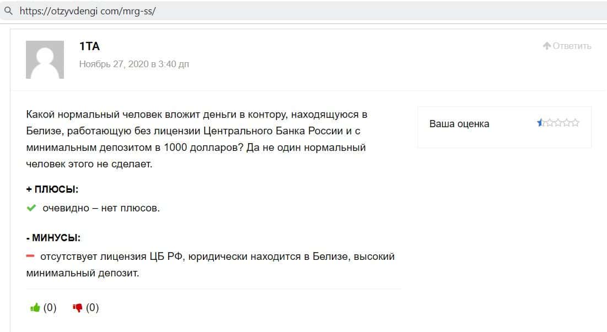607x332 pixels.
Task: Click the review paragraph about Белизе
Action: (196, 139)
